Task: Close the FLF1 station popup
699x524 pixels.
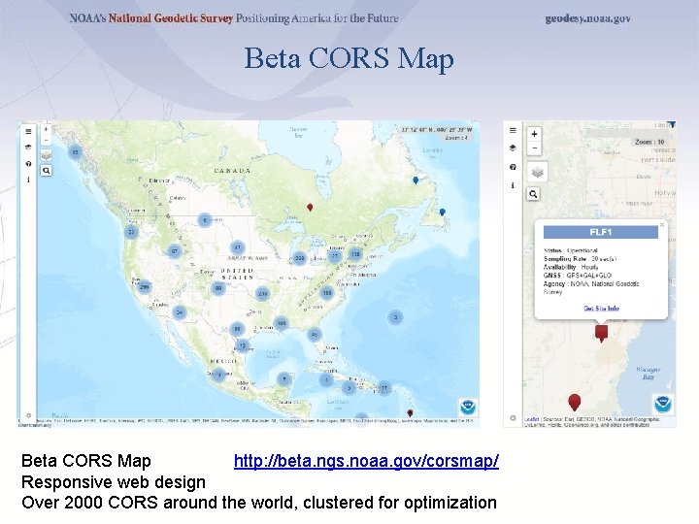Action: pos(662,225)
